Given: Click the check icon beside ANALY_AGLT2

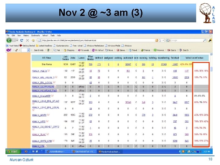Looking at the screenshot, I should pyautogui.click(x=49, y=71).
